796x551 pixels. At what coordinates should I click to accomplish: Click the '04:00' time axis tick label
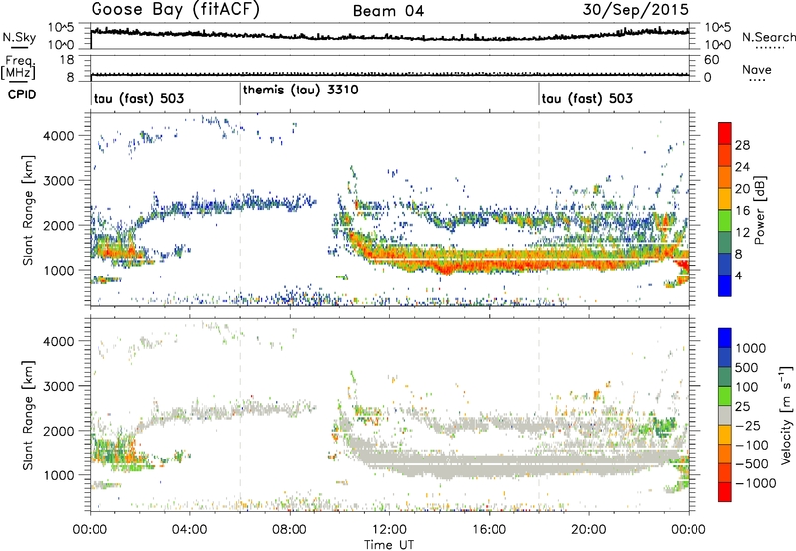click(x=189, y=530)
